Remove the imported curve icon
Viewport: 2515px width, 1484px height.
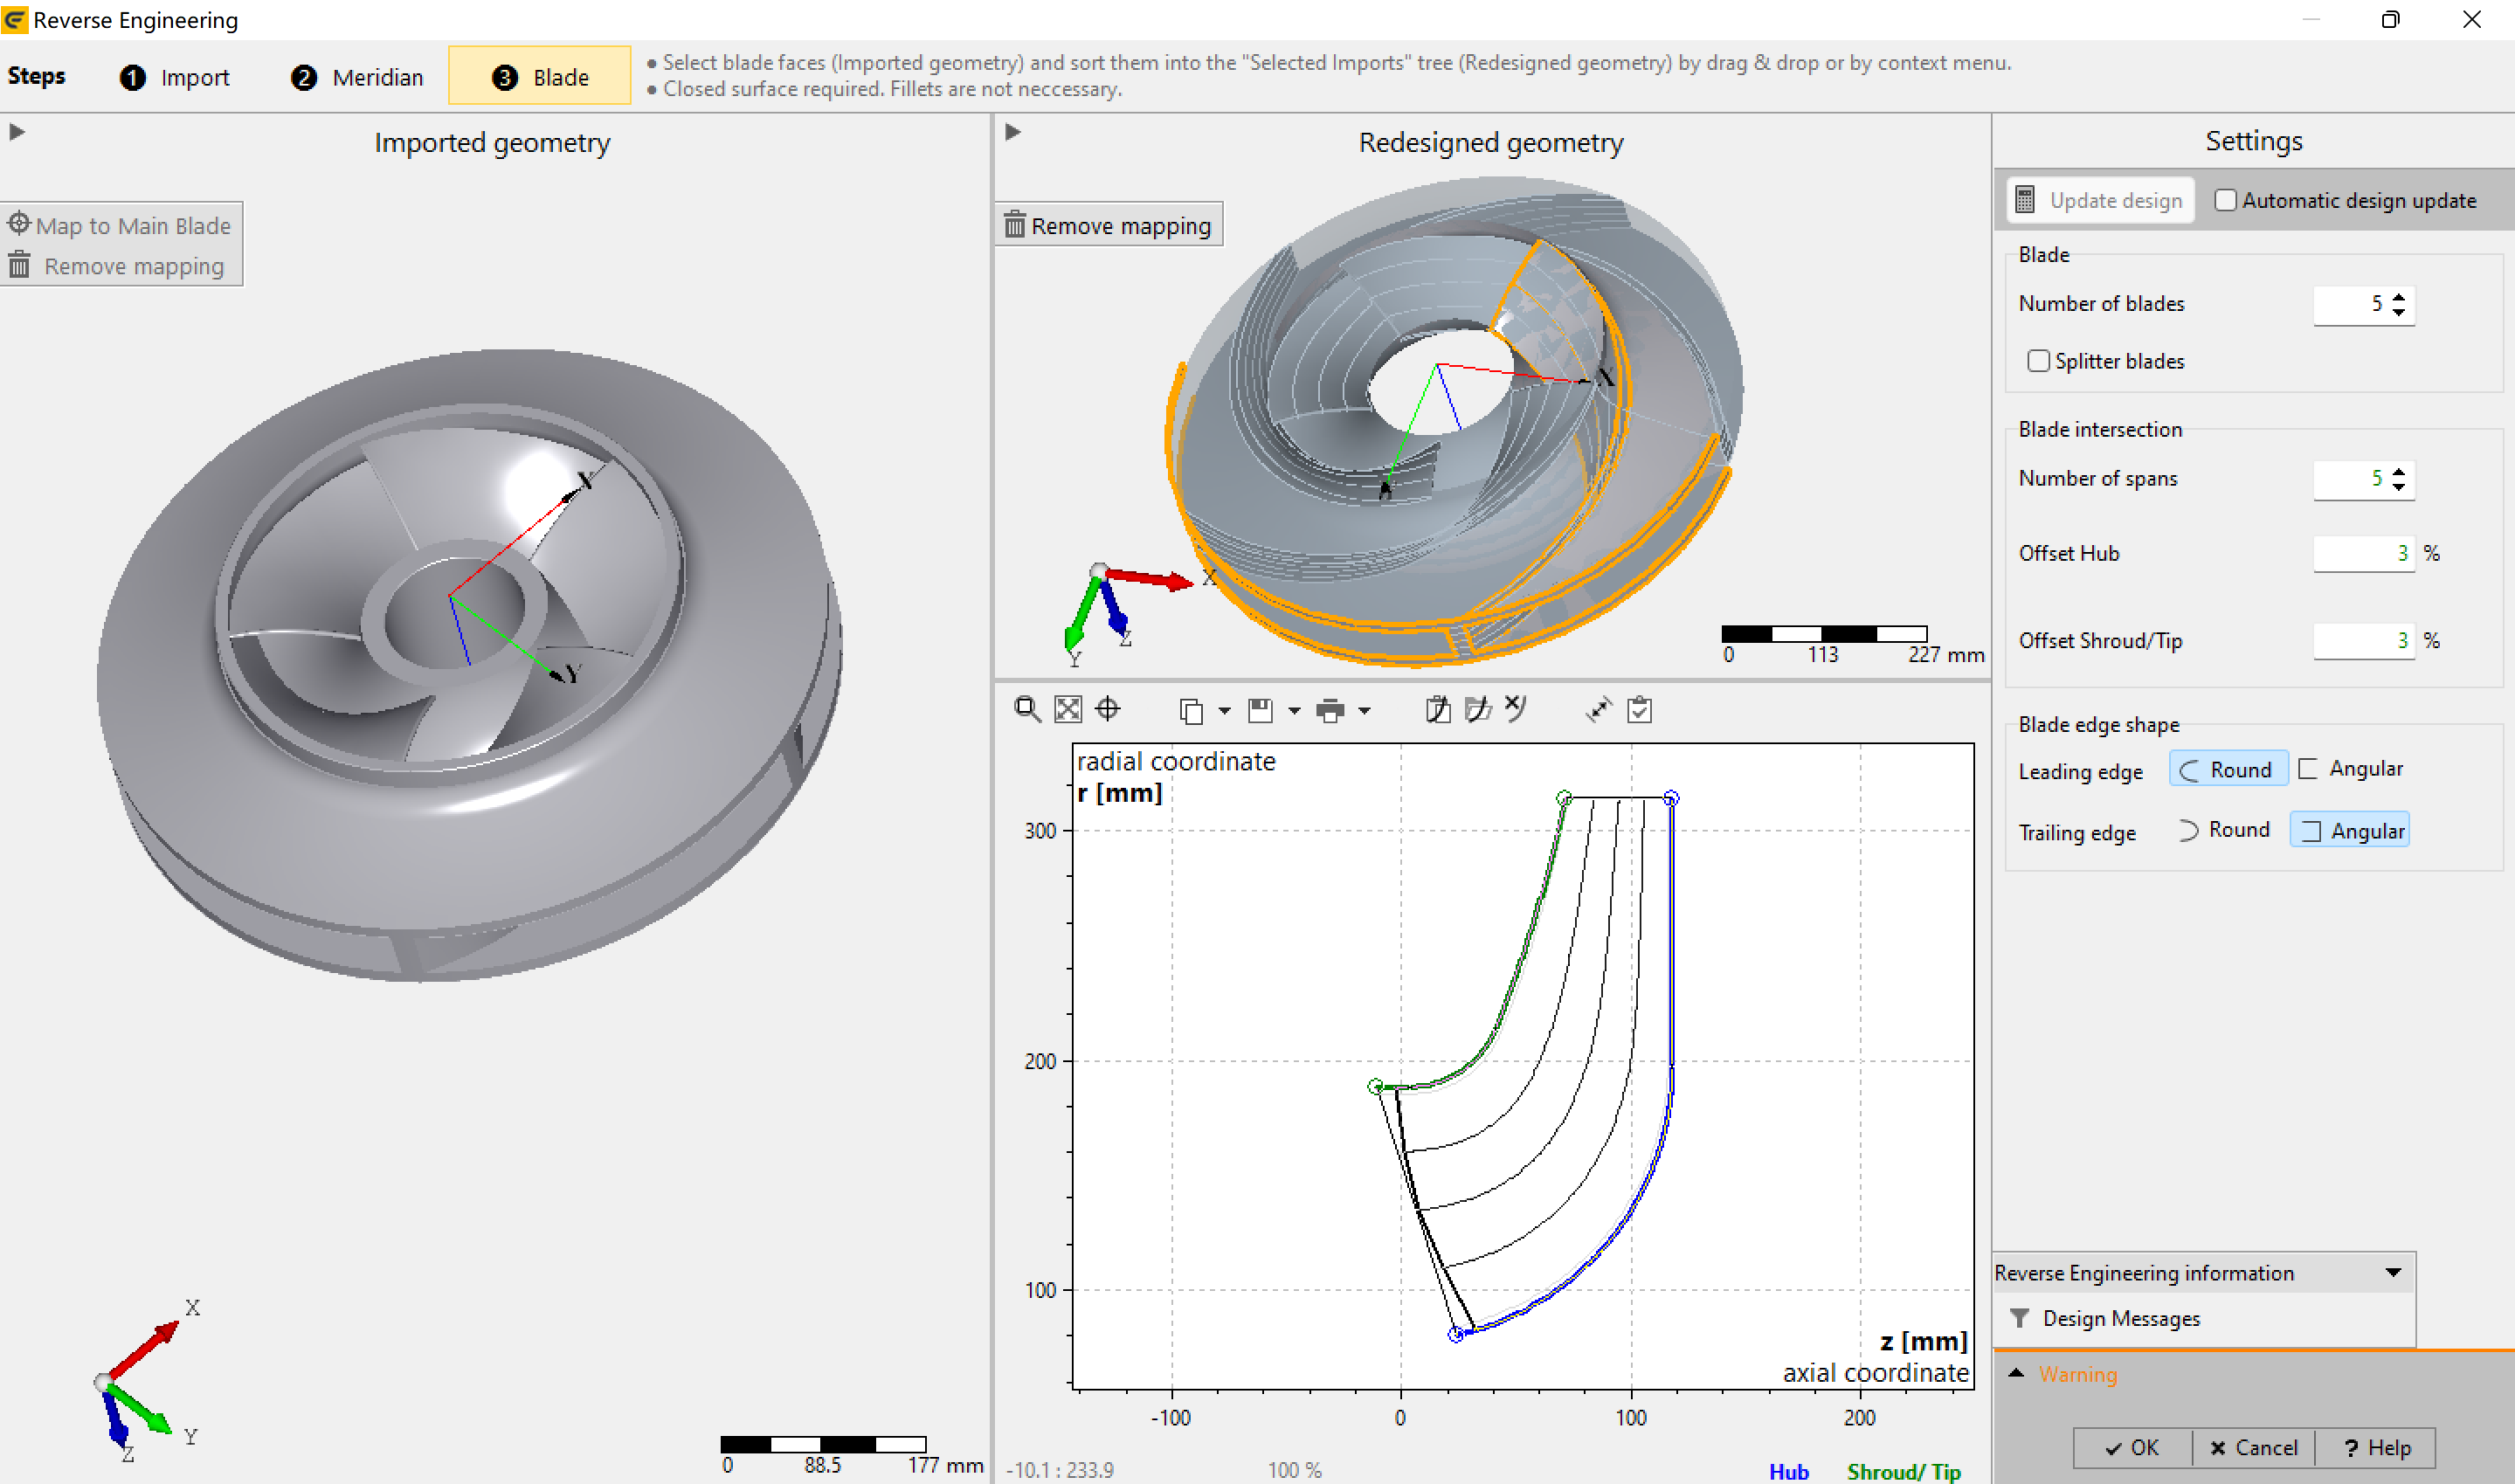1517,709
